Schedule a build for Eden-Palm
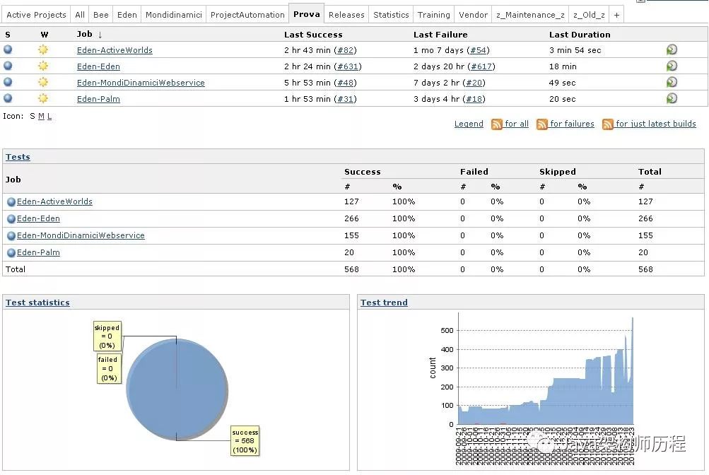Screen dimensions: 709x475 pos(672,98)
